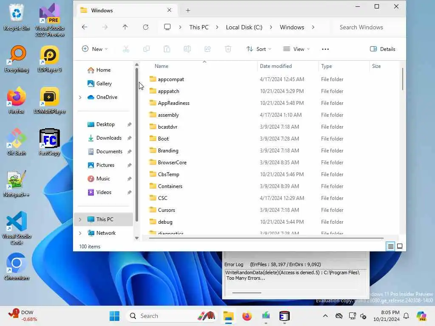Open the Windows Start menu

114,316
